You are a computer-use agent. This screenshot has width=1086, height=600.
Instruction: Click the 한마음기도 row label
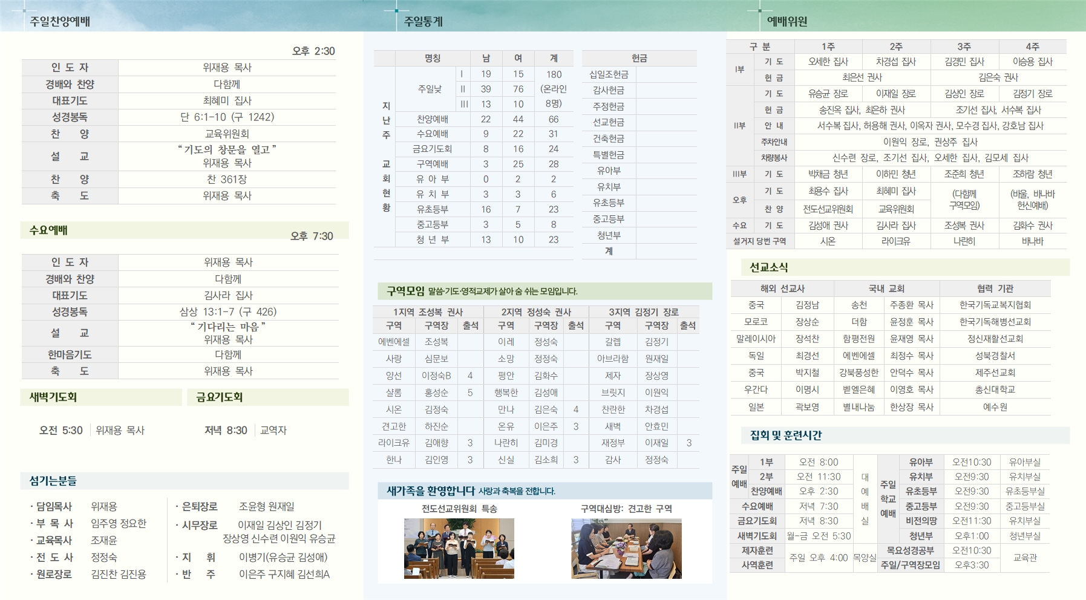coord(70,354)
